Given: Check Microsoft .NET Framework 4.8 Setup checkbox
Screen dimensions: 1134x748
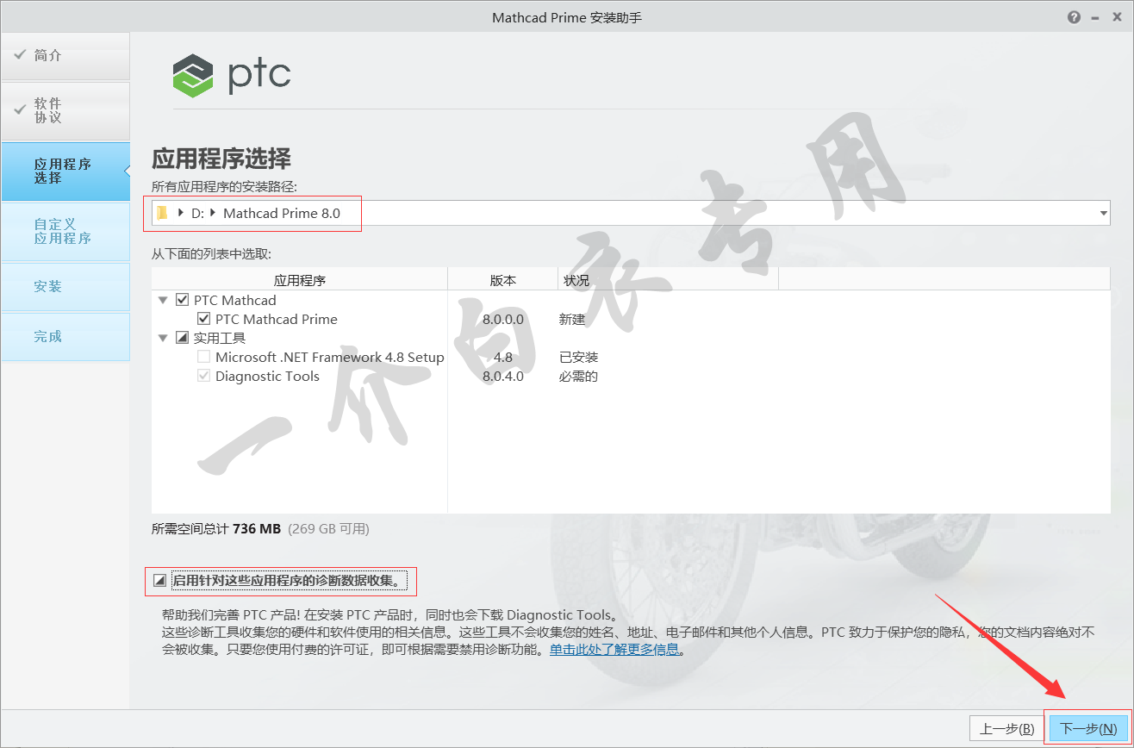Looking at the screenshot, I should click(x=204, y=357).
